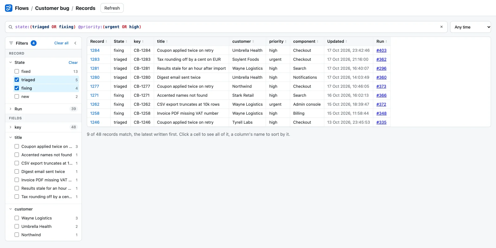Click Clear all filters
This screenshot has width=496, height=248.
point(61,43)
